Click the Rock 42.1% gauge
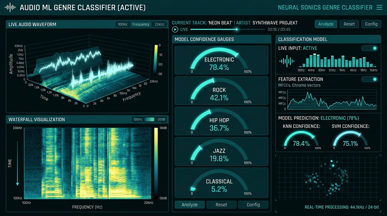The width and height of the screenshot is (387, 216). coord(221,91)
